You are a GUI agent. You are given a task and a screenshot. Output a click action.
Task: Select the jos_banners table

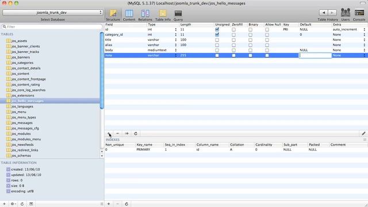21,57
